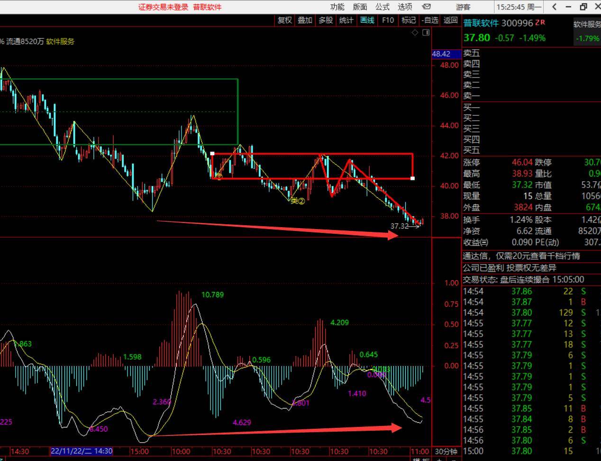Open the 版面 menu

click(360, 7)
